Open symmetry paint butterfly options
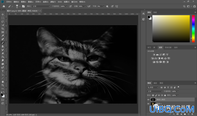Screen dimensions: 197x116 117,6
